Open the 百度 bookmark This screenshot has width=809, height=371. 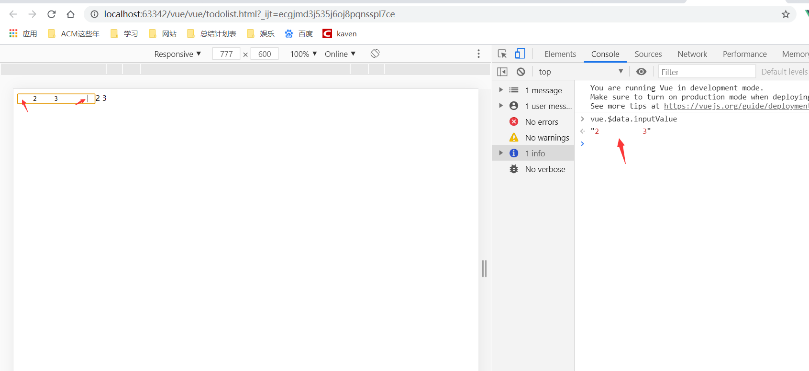click(x=299, y=33)
